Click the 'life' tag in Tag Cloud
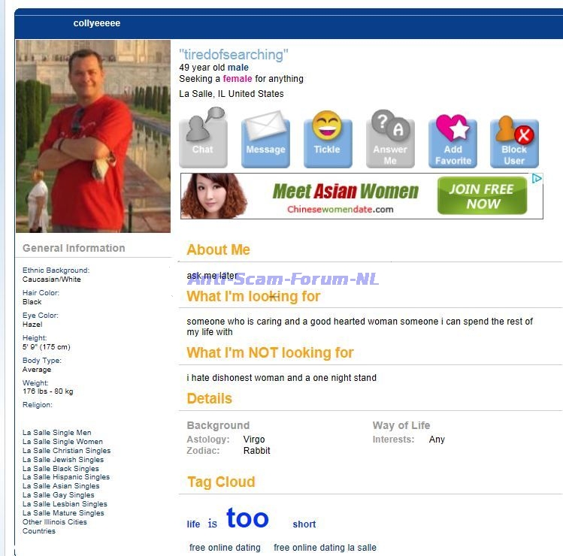Viewport: 563px width, 556px height. click(x=193, y=524)
